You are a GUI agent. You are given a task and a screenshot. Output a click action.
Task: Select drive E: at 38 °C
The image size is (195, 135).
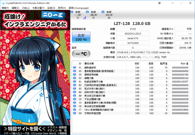93,15
